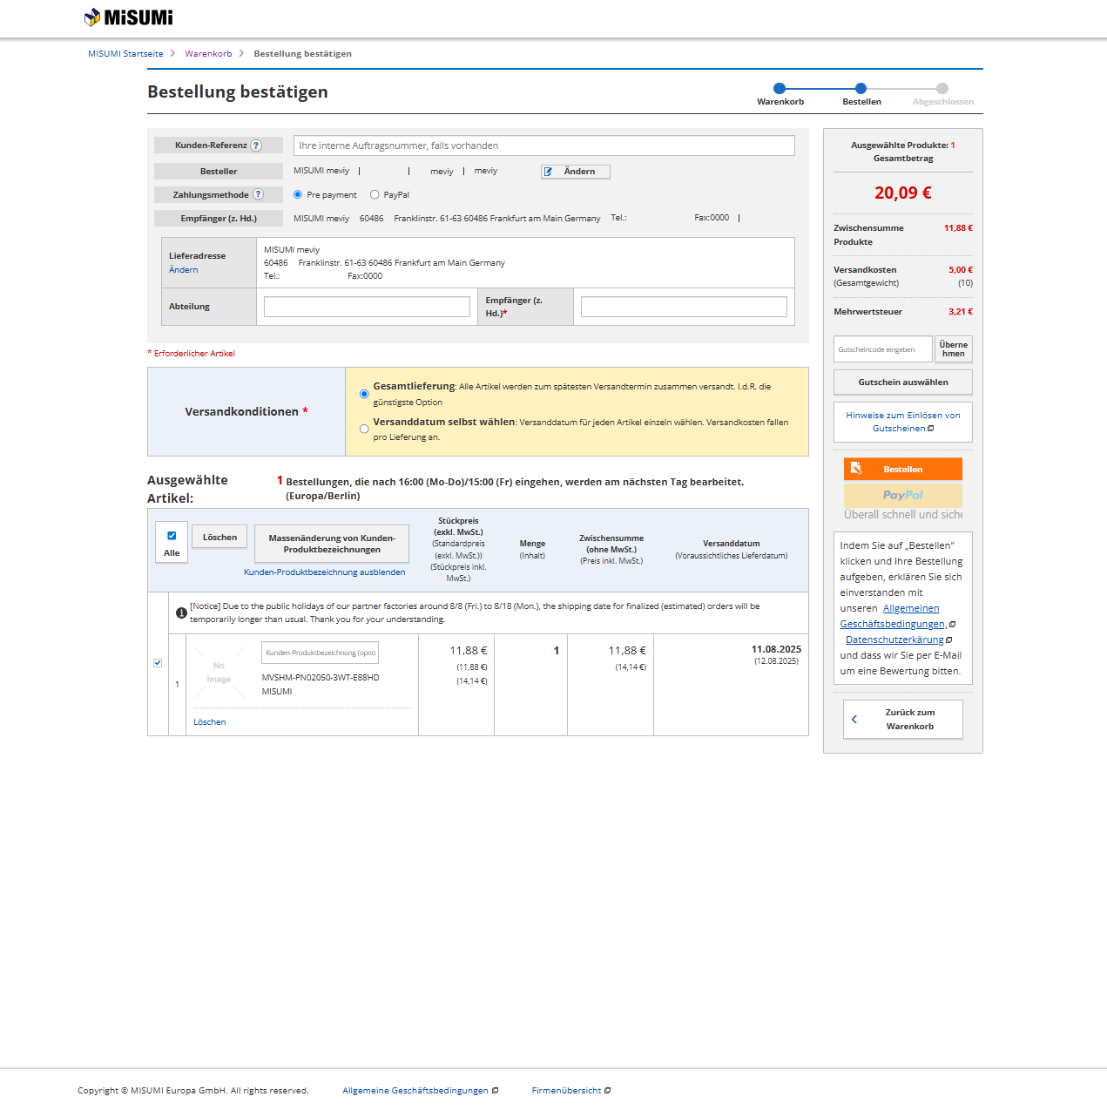Focus the Kunden-Produktbezeichnung field in product row
This screenshot has height=1110, width=1107.
coord(321,653)
